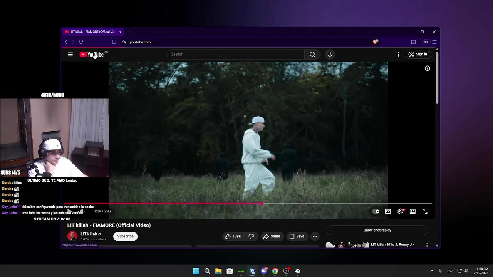Share the FIAMORE video
Viewport: 493px width, 277px height.
point(272,236)
